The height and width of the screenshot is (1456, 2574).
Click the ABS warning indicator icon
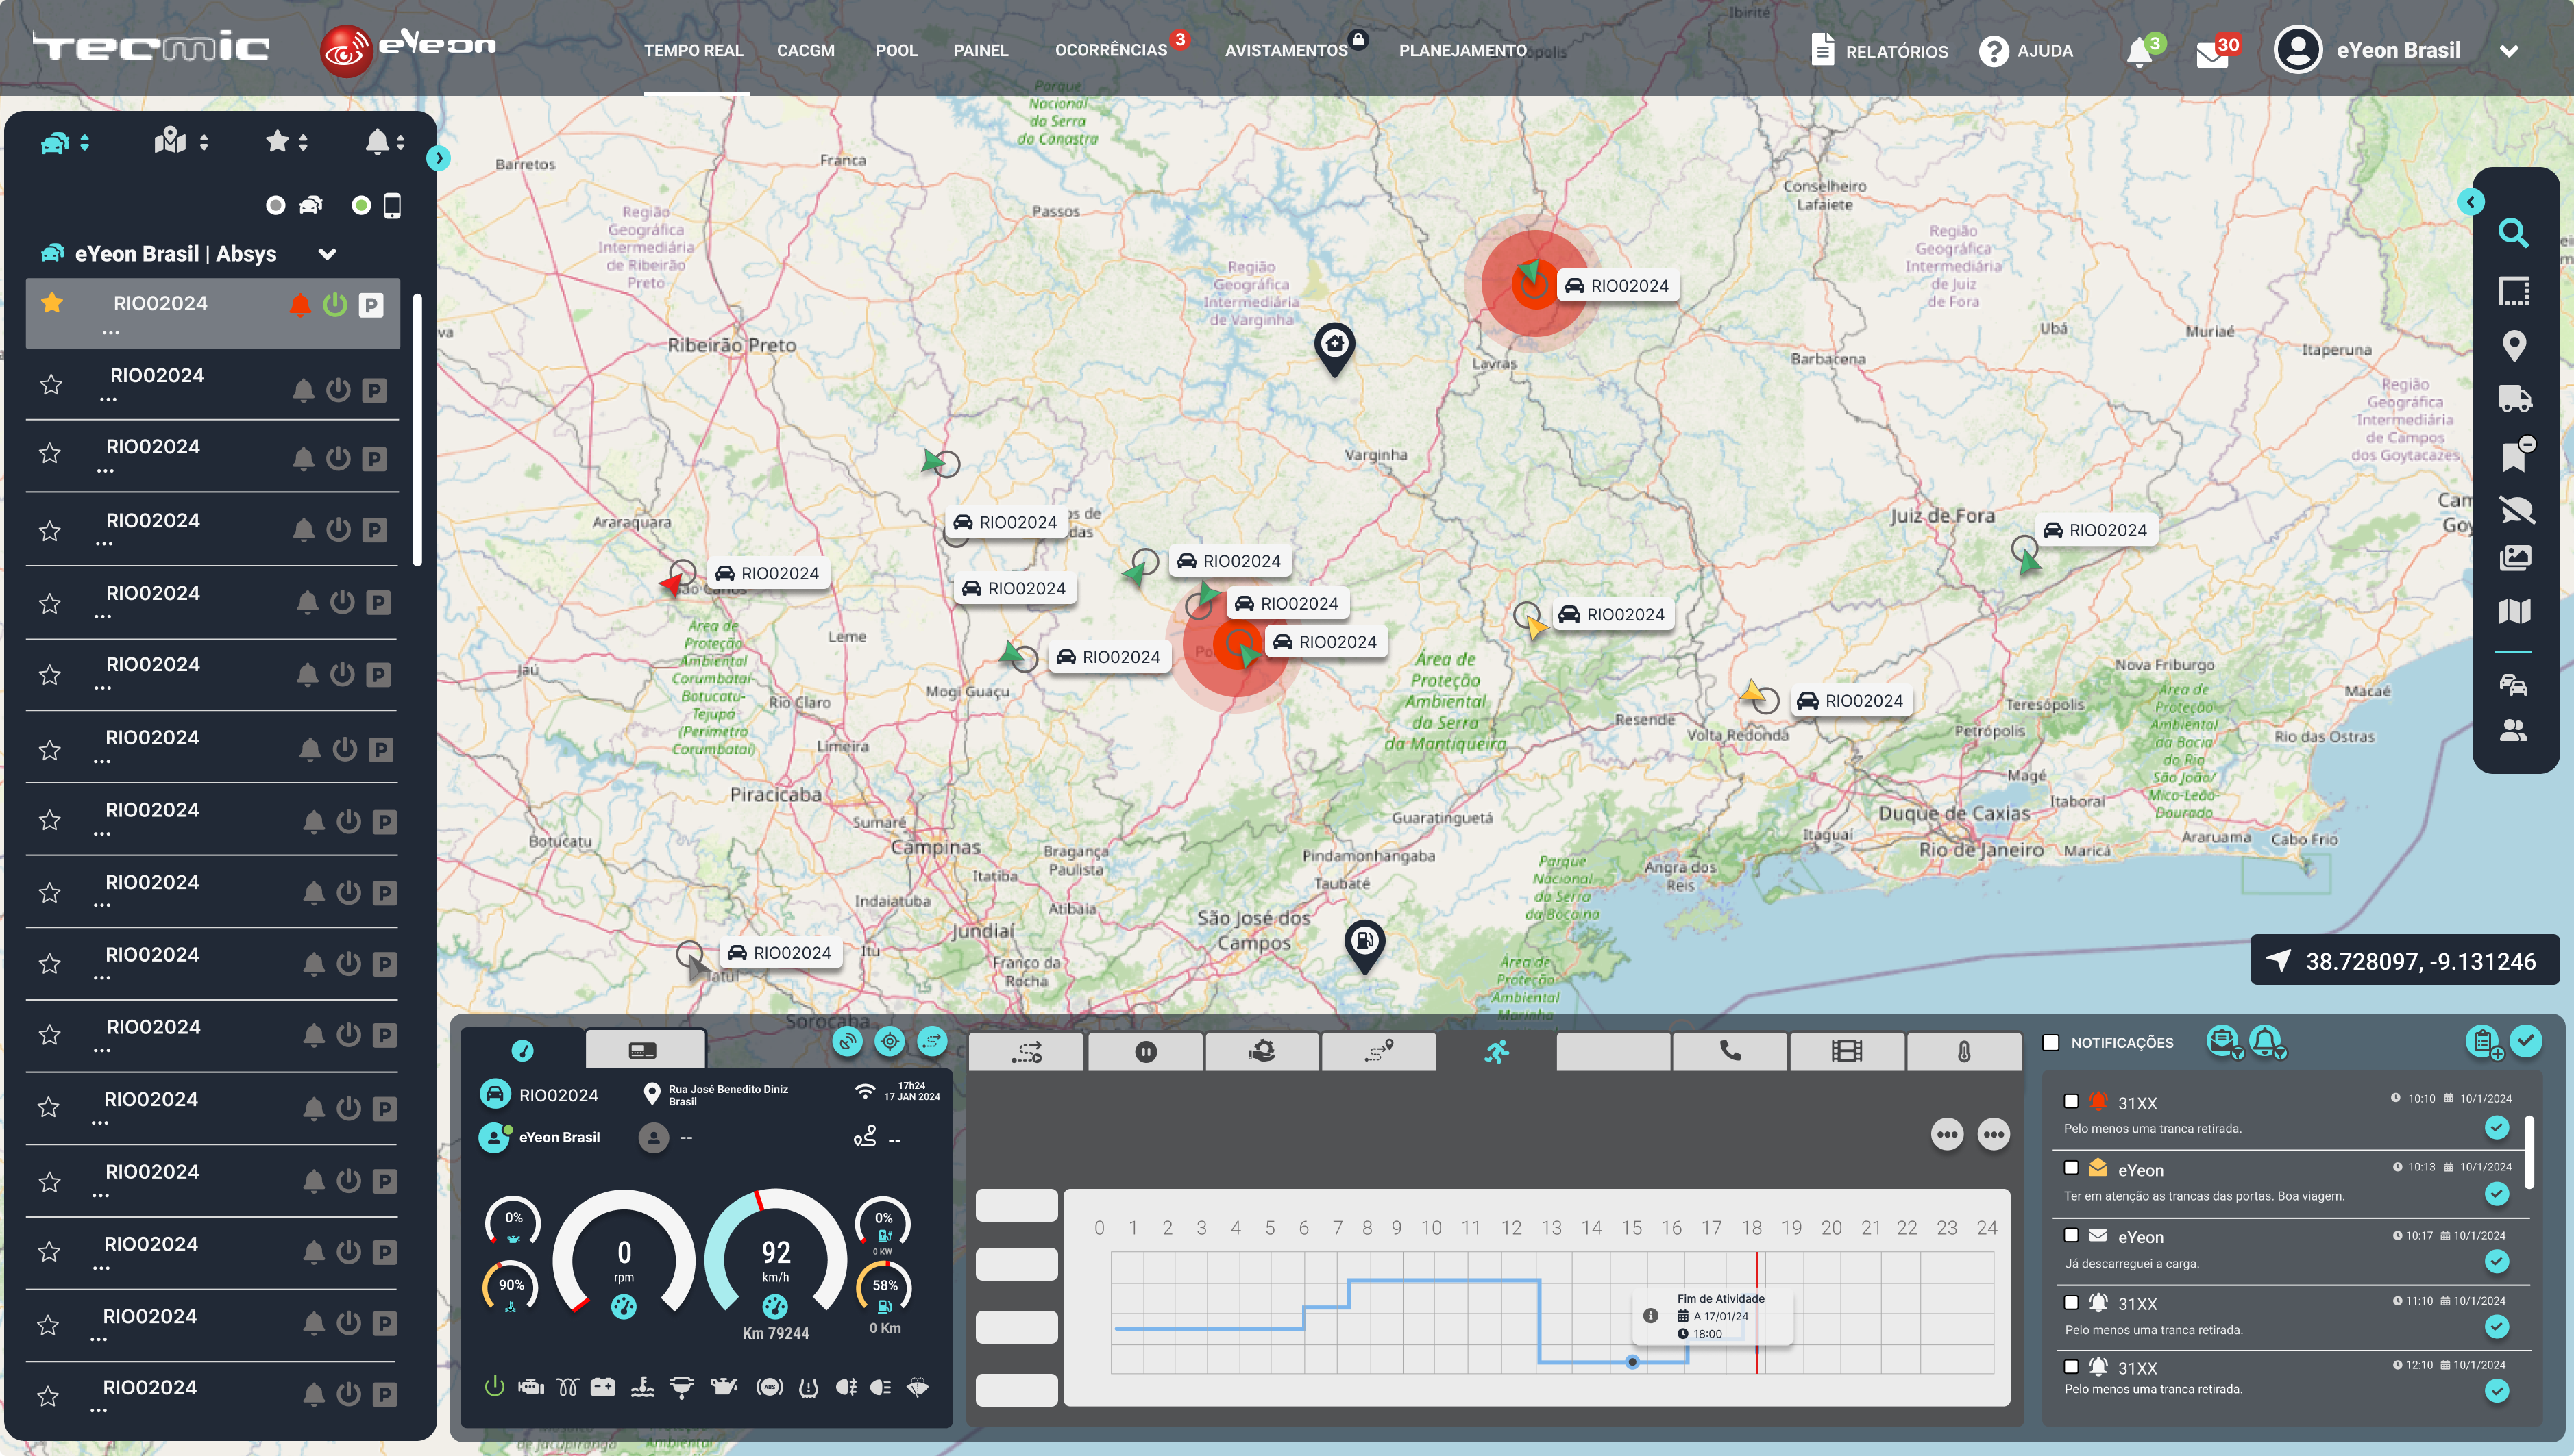[770, 1387]
